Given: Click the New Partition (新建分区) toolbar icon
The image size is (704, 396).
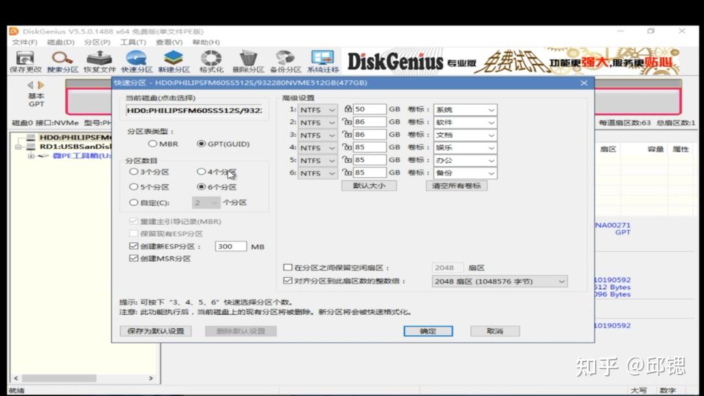Looking at the screenshot, I should click(174, 61).
